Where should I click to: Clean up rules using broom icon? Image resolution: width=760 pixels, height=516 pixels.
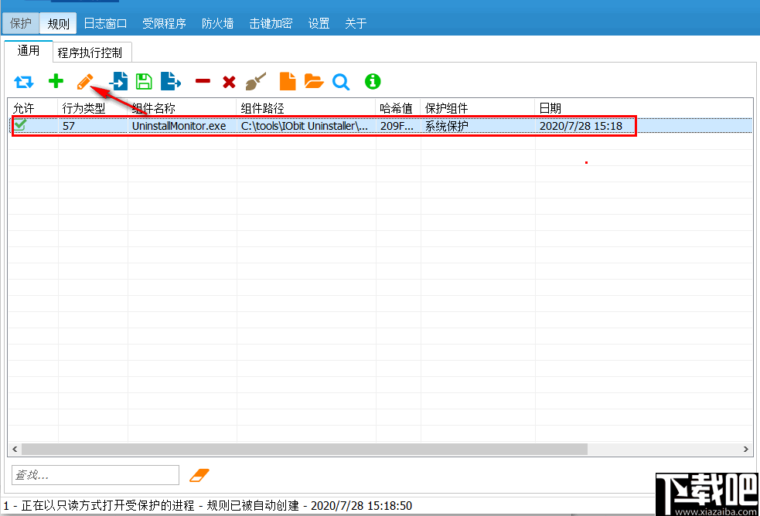tap(256, 81)
